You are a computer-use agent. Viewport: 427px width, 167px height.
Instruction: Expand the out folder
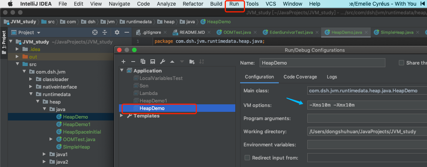coord(17,57)
